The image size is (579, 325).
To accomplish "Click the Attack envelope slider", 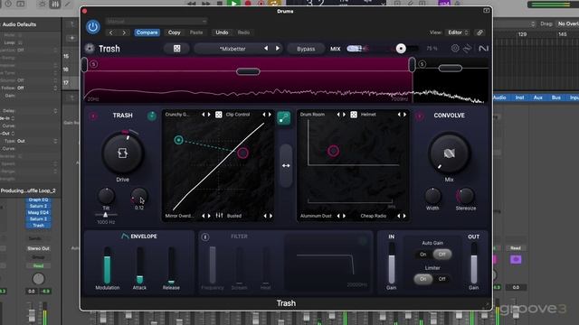I will click(x=139, y=265).
